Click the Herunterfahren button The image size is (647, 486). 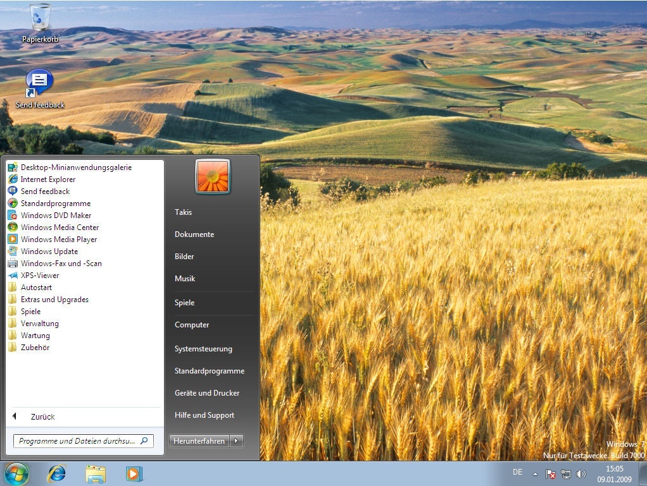pos(199,440)
